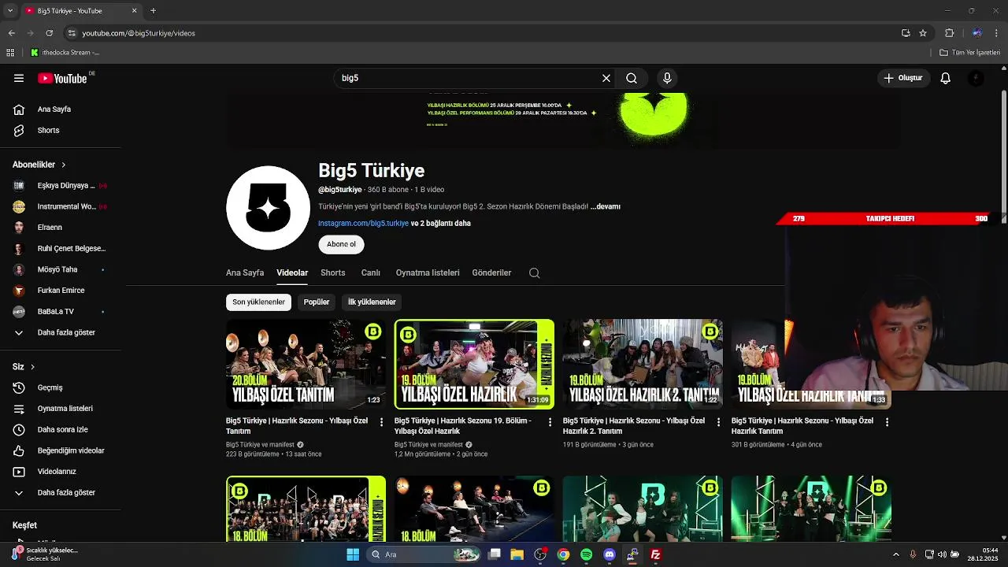Switch to the channel Ana Sayfa tab
This screenshot has width=1008, height=567.
pyautogui.click(x=245, y=272)
